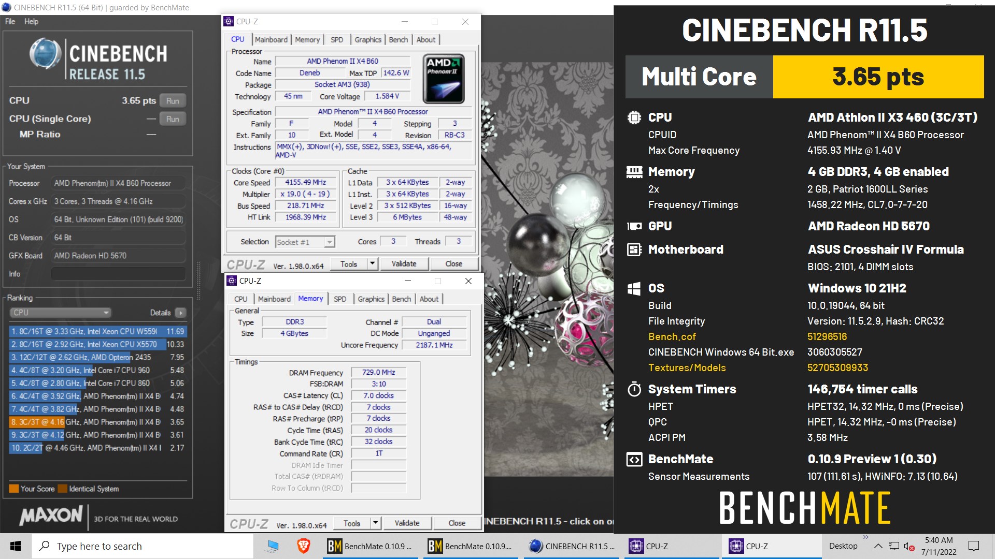Click Validate in upper CPU-Z
Image resolution: width=995 pixels, height=559 pixels.
click(x=404, y=264)
